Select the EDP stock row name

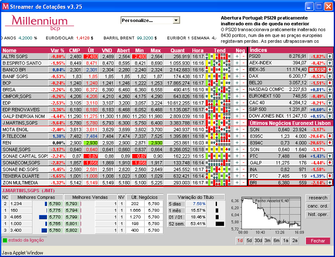[x=7, y=103]
